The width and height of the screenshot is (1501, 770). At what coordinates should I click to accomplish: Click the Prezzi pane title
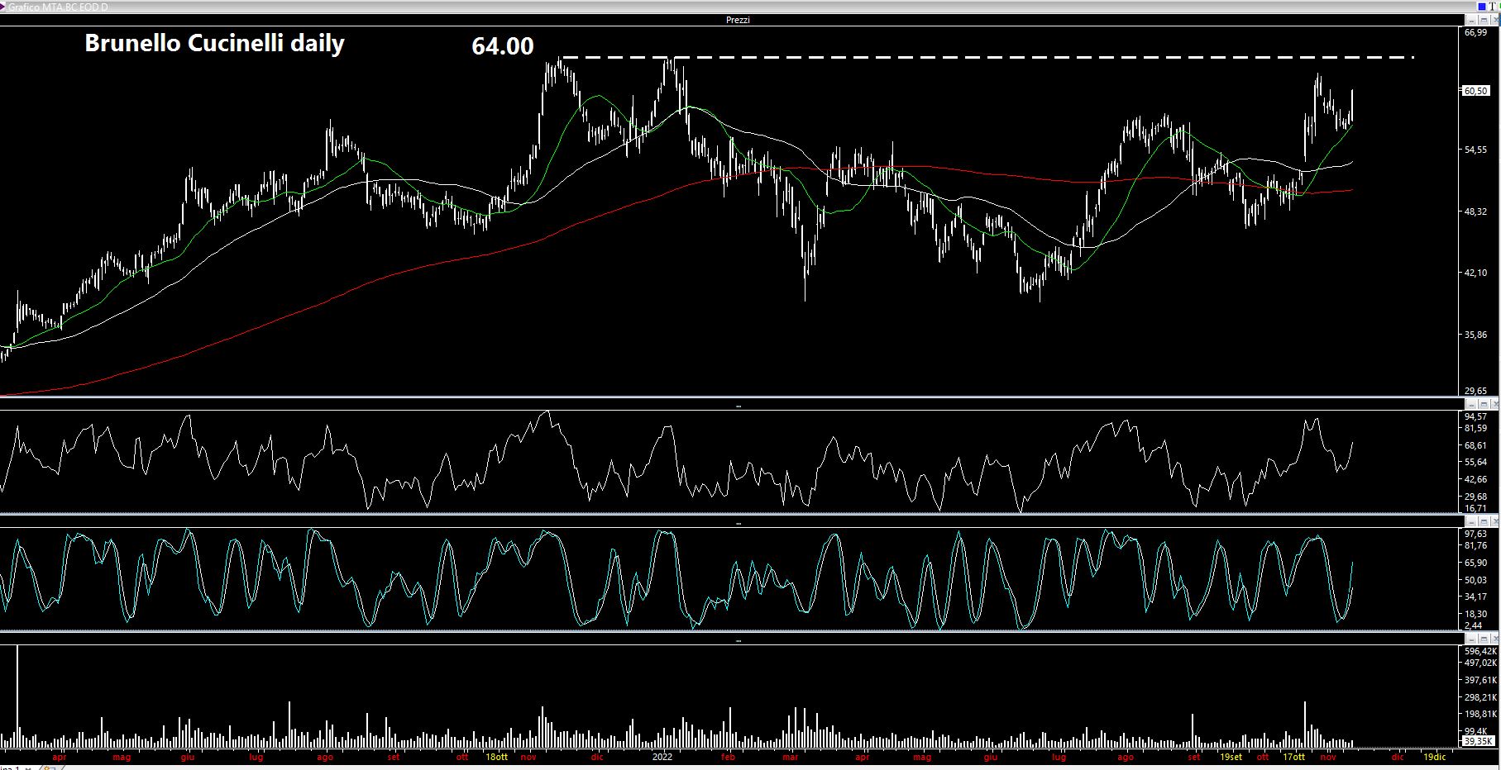point(738,20)
